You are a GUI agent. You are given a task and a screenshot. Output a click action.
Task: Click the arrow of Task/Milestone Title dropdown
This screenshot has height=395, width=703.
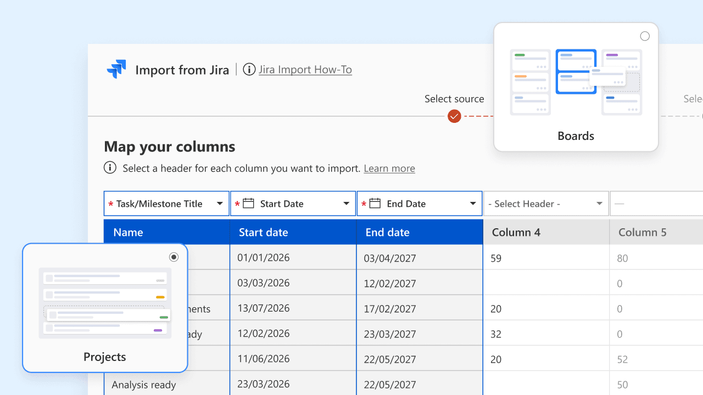(x=220, y=204)
